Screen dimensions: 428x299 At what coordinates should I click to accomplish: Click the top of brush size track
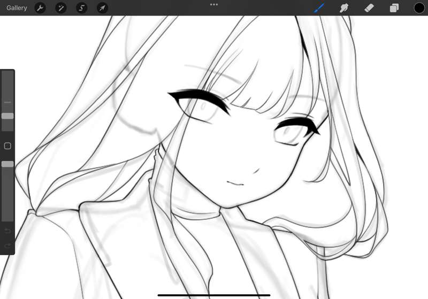(7, 73)
